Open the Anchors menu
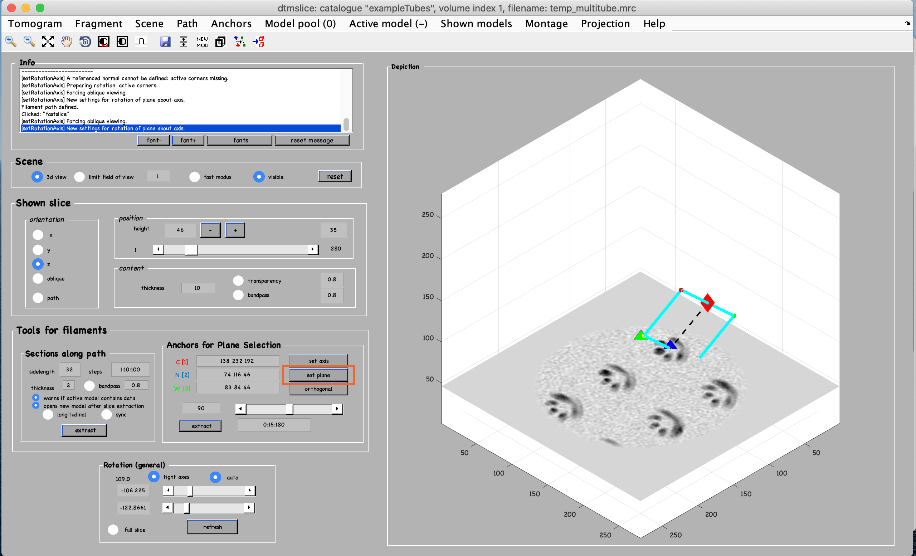 click(x=231, y=23)
